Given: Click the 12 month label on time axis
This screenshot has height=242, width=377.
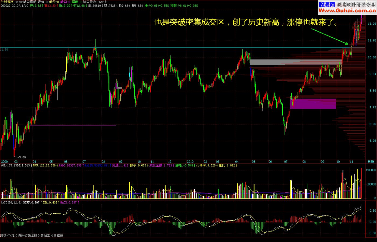Looking at the screenshot, I should (170, 162).
